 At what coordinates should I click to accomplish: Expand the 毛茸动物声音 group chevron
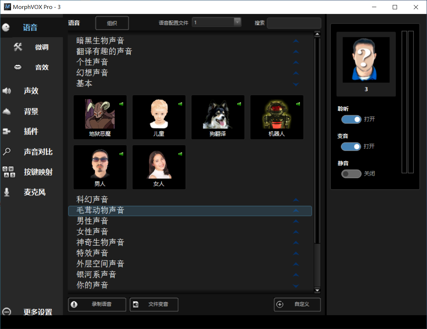(296, 211)
